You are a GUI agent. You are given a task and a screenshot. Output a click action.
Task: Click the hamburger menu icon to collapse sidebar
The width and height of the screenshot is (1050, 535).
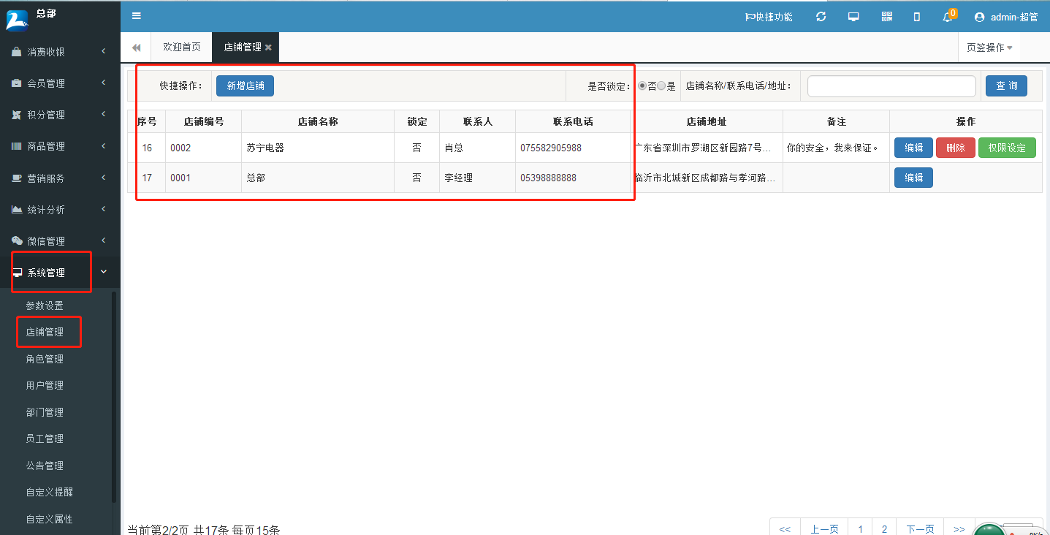tap(136, 15)
